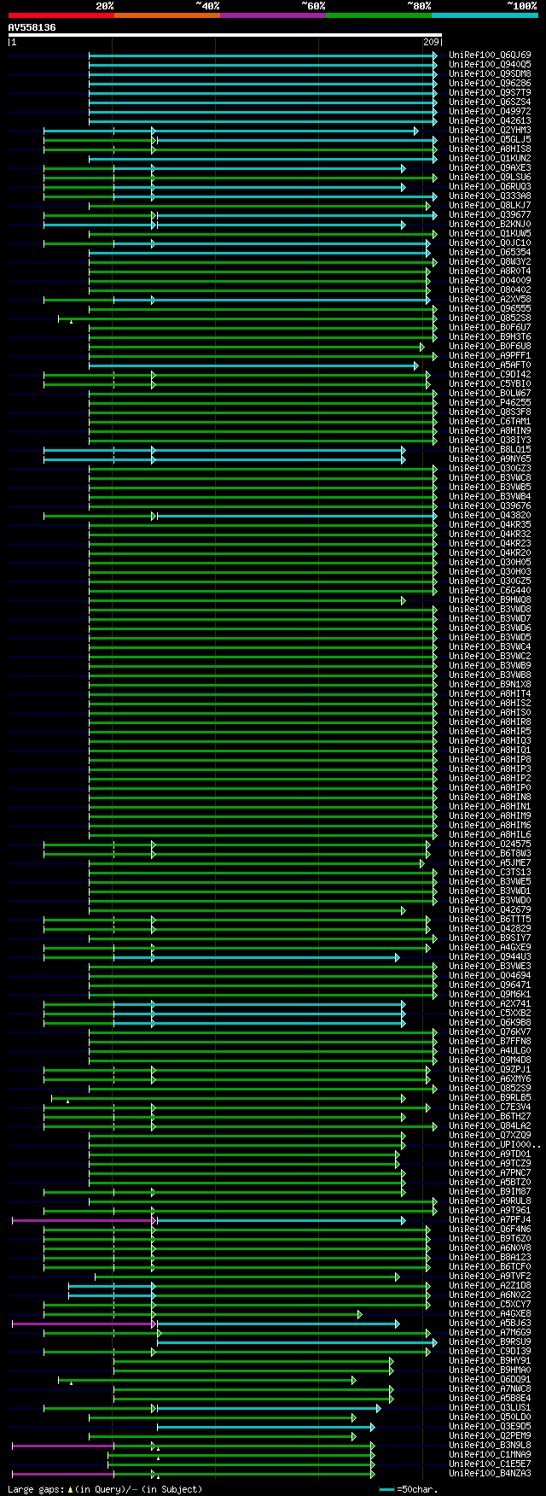Click the white query length bar
Viewport: 546px width, 1496px height.
pyautogui.click(x=225, y=35)
